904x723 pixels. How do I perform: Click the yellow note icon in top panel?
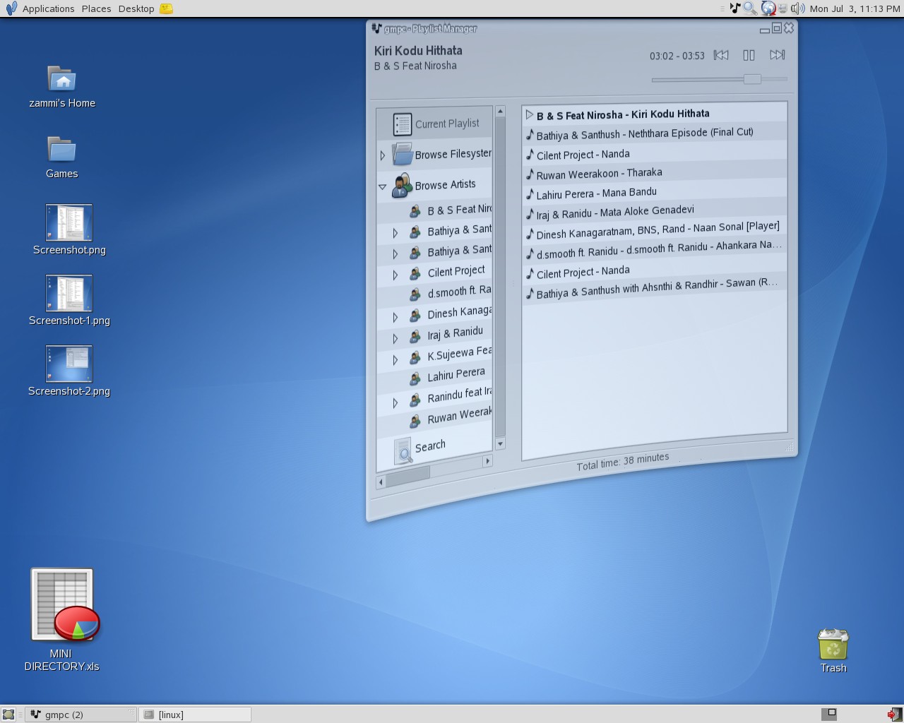point(167,8)
